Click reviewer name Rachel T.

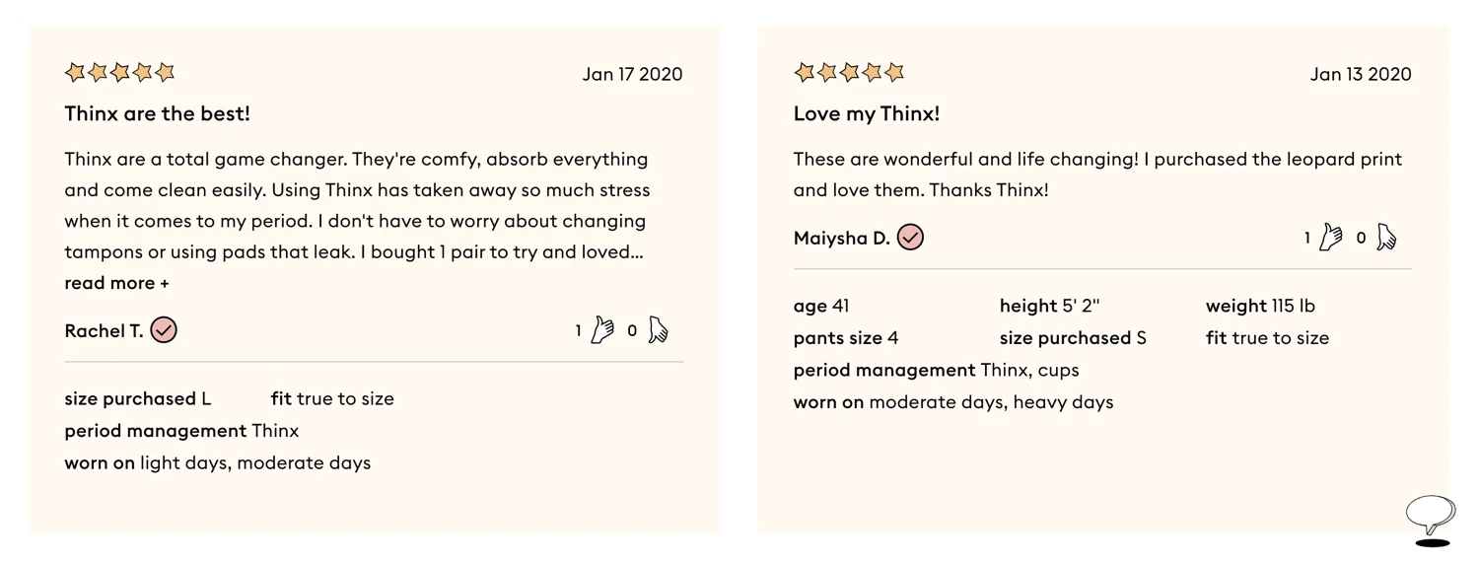point(104,331)
